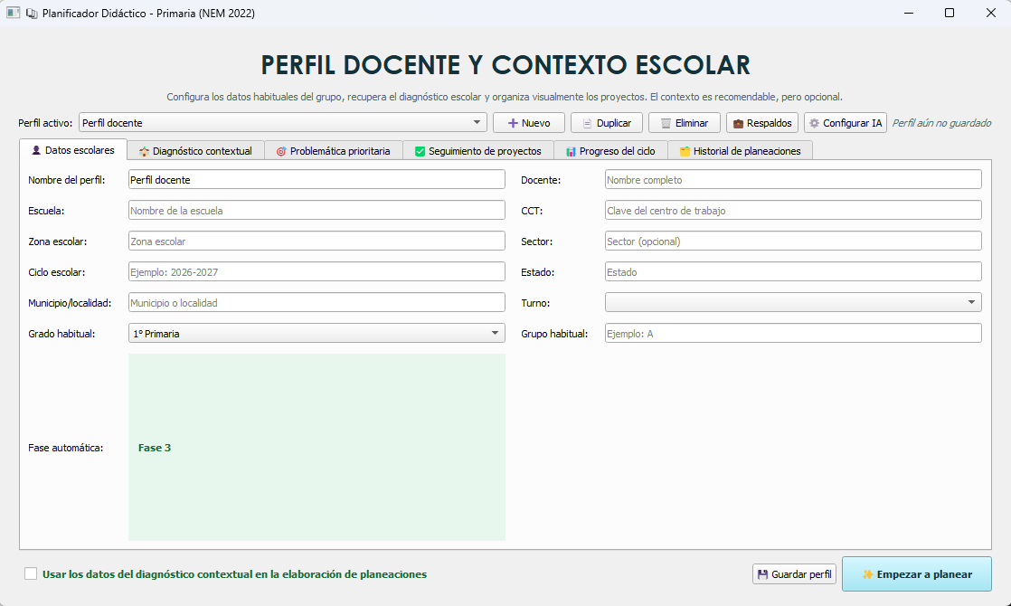The height and width of the screenshot is (606, 1011).
Task: Click the Nombre del perfil field
Action: click(x=317, y=179)
